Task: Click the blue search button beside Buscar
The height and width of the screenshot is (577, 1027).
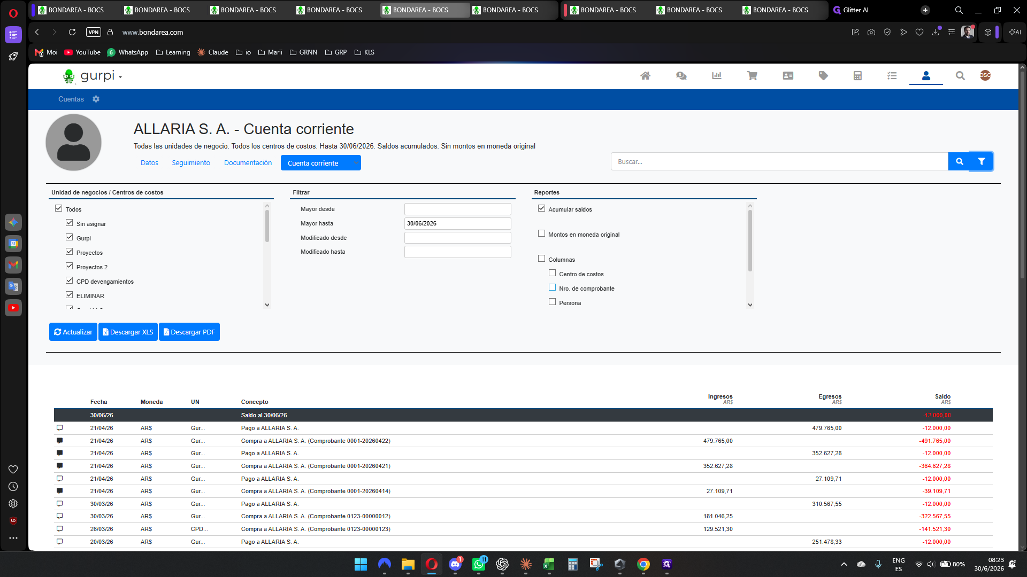Action: 960,161
